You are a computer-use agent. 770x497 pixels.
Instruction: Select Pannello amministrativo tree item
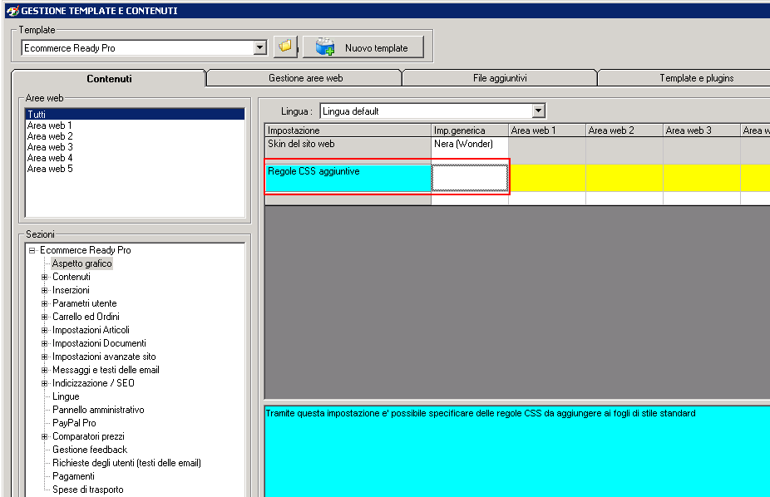tap(98, 410)
